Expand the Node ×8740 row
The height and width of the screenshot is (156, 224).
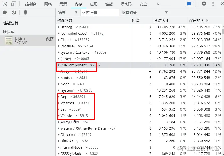[59, 84]
